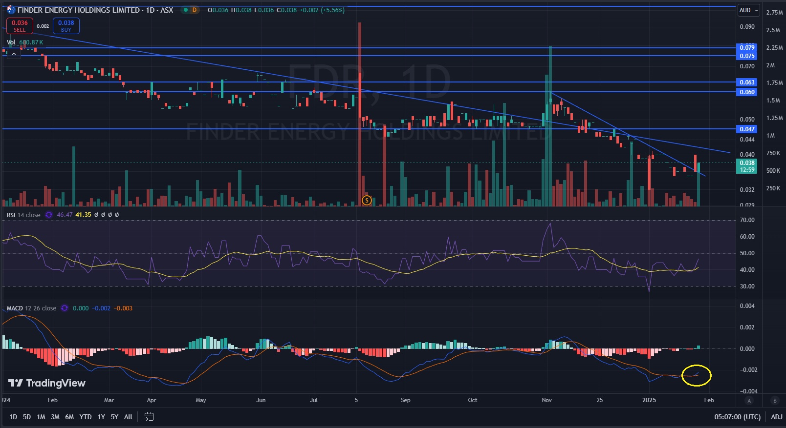Click RSI value 46.47

tap(65, 215)
